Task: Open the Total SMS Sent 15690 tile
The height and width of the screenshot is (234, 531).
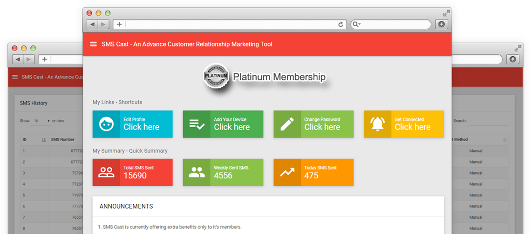Action: 132,172
